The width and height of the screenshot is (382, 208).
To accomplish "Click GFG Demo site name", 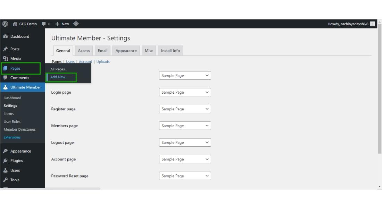I will tap(28, 24).
